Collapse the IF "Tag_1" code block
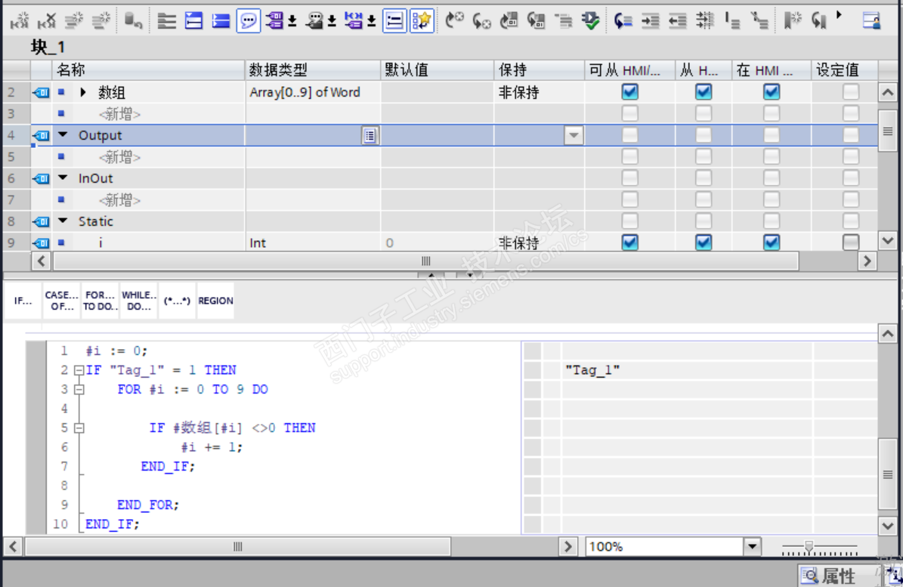 (79, 371)
